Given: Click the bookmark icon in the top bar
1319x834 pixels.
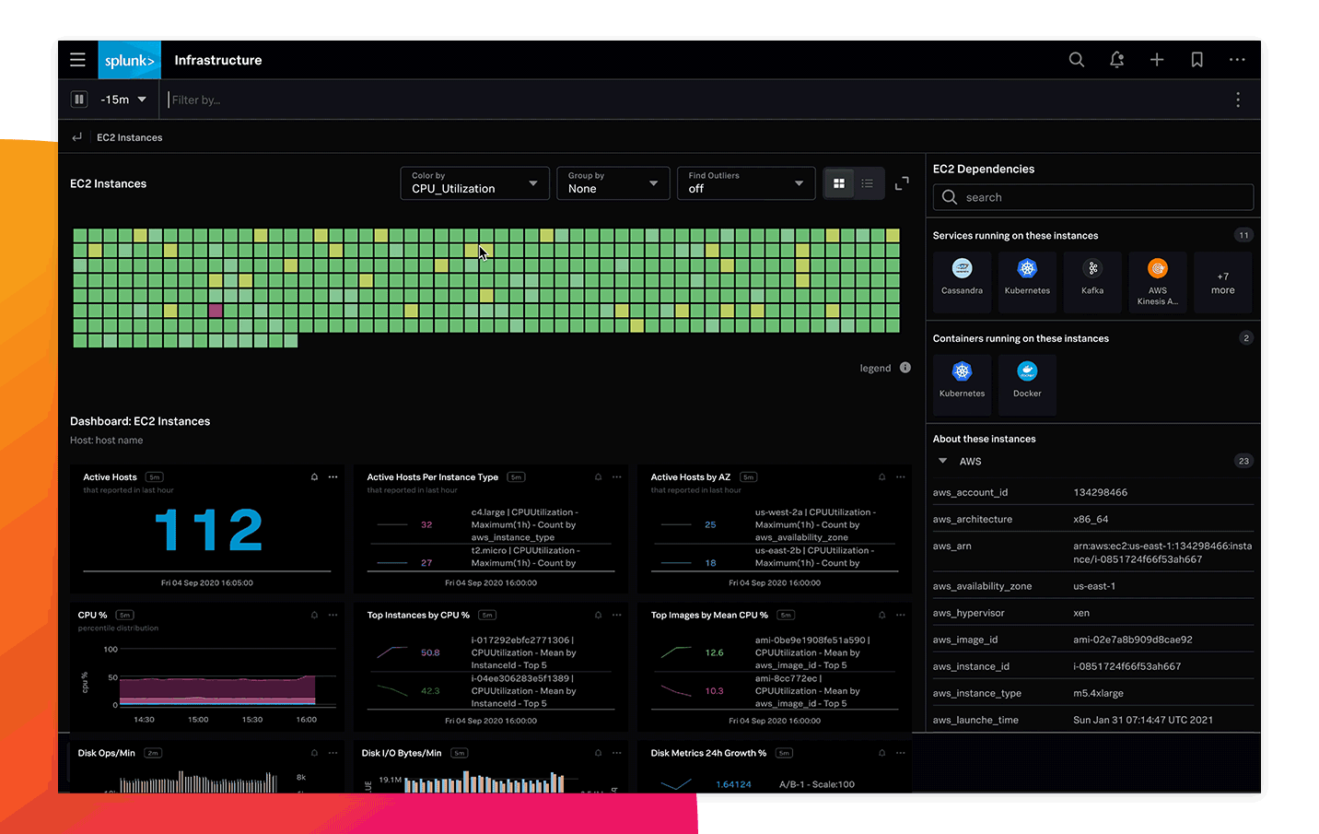Looking at the screenshot, I should point(1196,59).
